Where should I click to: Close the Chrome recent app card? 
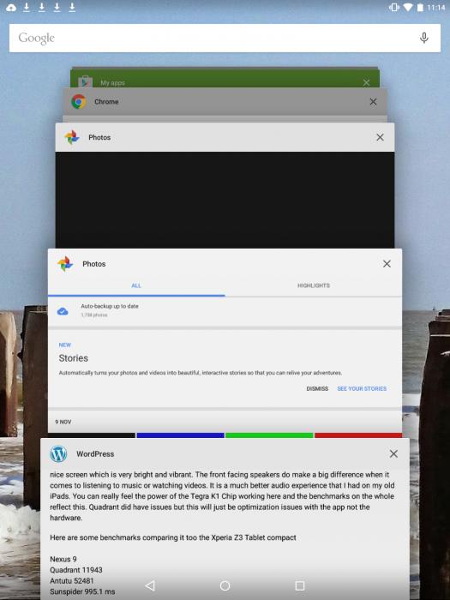373,102
